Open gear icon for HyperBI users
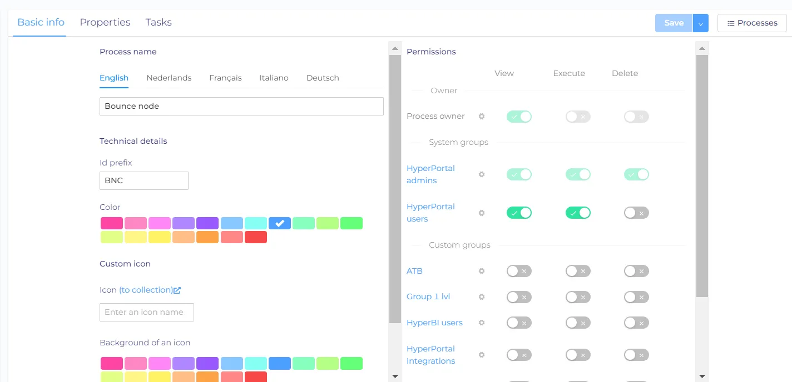 [482, 323]
